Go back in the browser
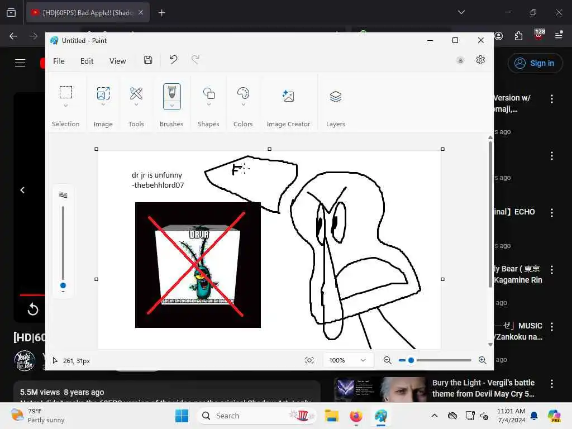Viewport: 572px width, 429px height. tap(13, 36)
